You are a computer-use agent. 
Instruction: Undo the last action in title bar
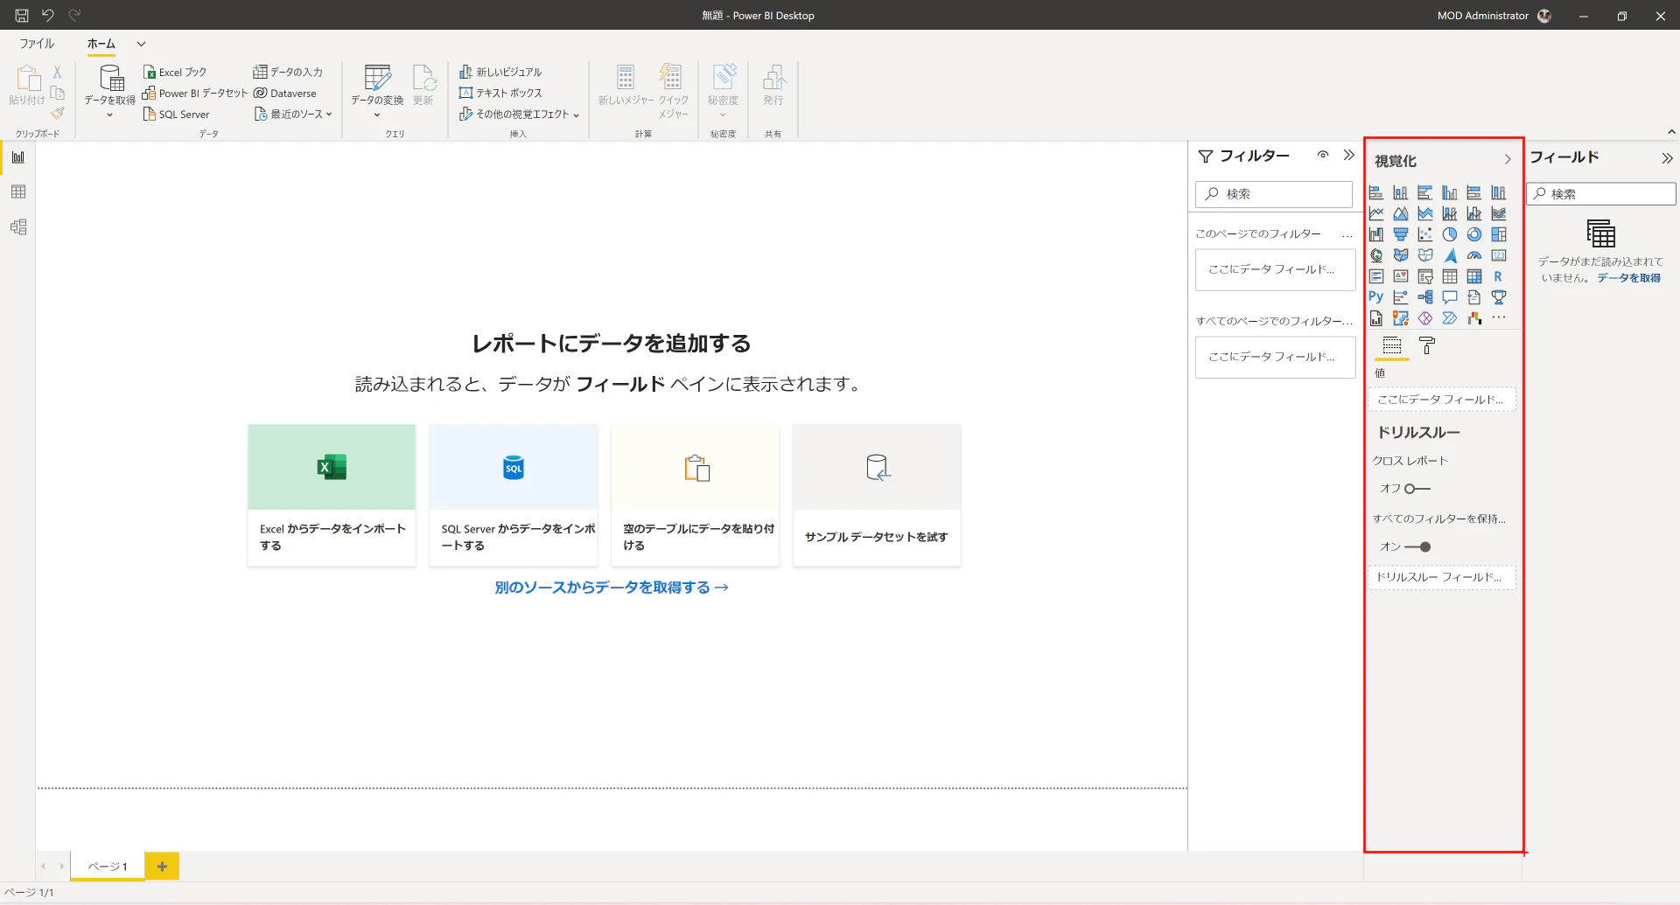tap(48, 16)
